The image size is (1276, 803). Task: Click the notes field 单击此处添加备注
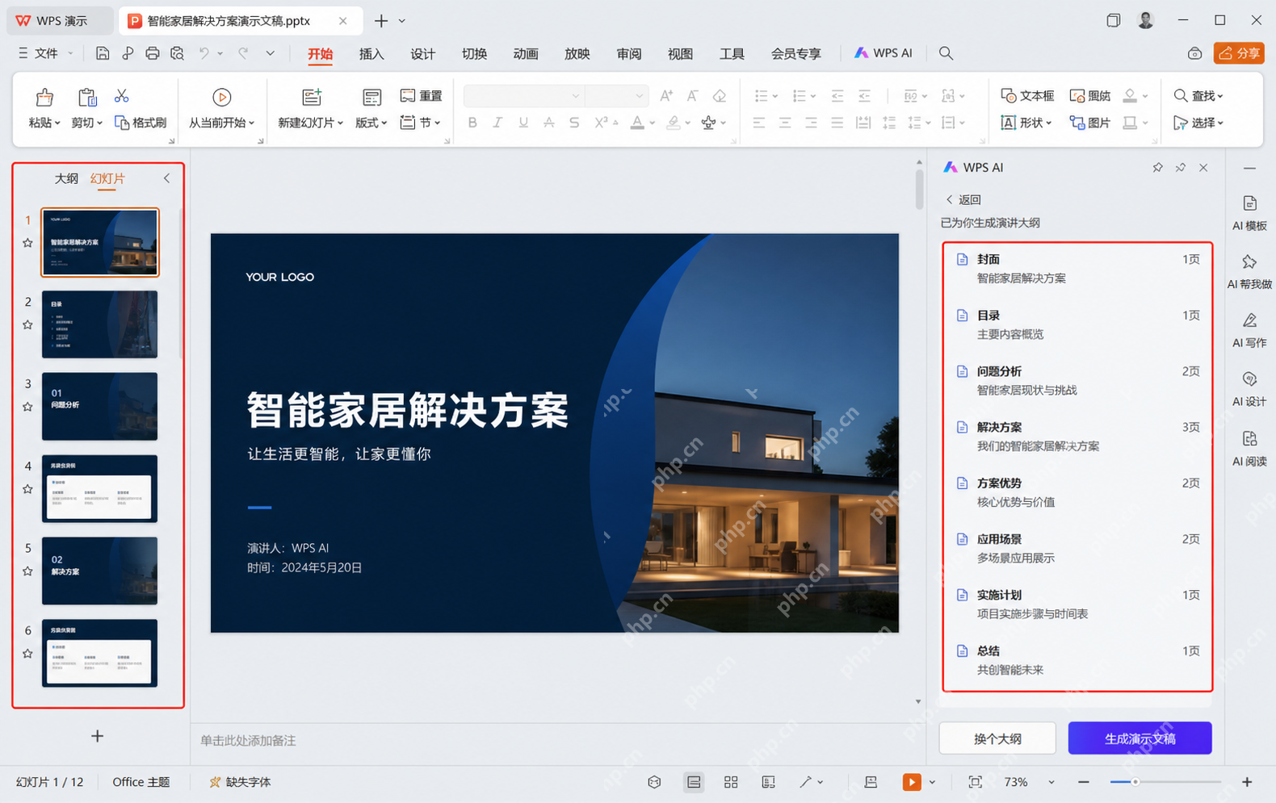click(248, 740)
